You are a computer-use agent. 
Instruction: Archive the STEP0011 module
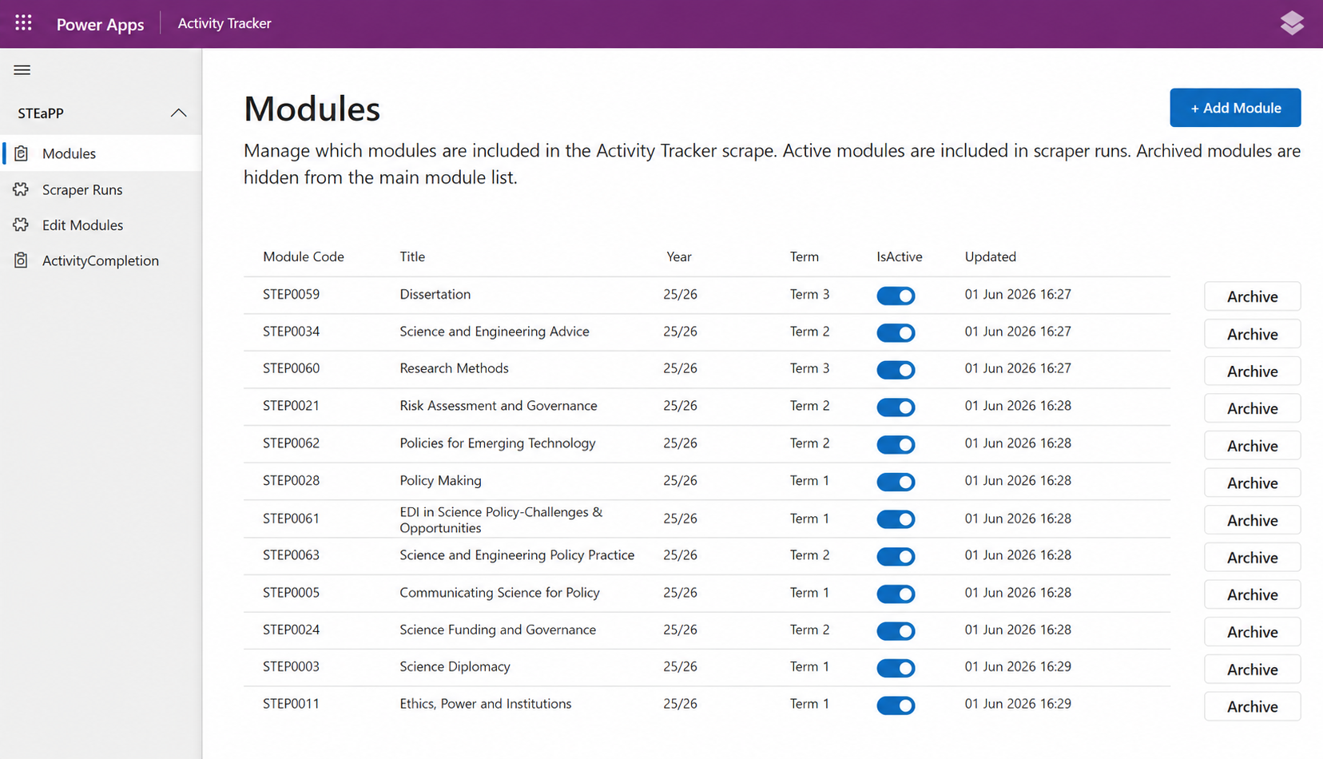click(1252, 707)
